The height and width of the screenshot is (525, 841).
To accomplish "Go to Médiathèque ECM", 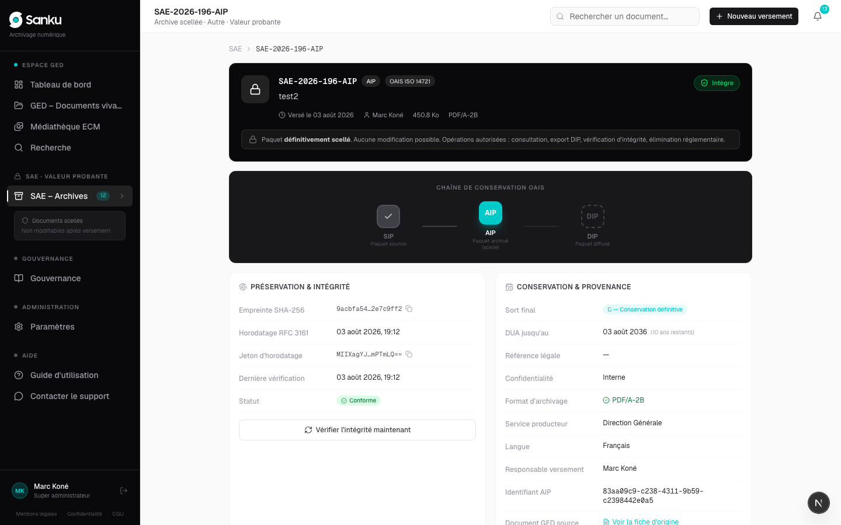I will [69, 127].
